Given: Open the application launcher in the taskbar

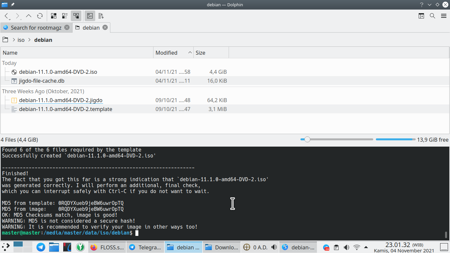Looking at the screenshot, I should point(6,247).
